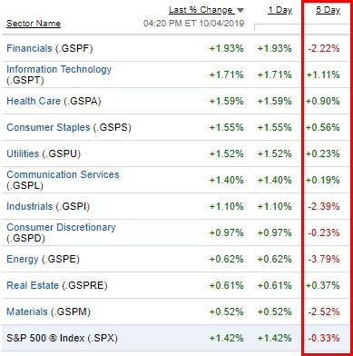Sort by the 5 Day column header
The image size is (353, 356).
pyautogui.click(x=328, y=10)
